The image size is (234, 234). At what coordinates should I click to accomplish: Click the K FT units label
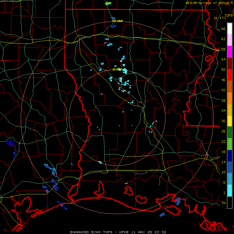click(220, 18)
